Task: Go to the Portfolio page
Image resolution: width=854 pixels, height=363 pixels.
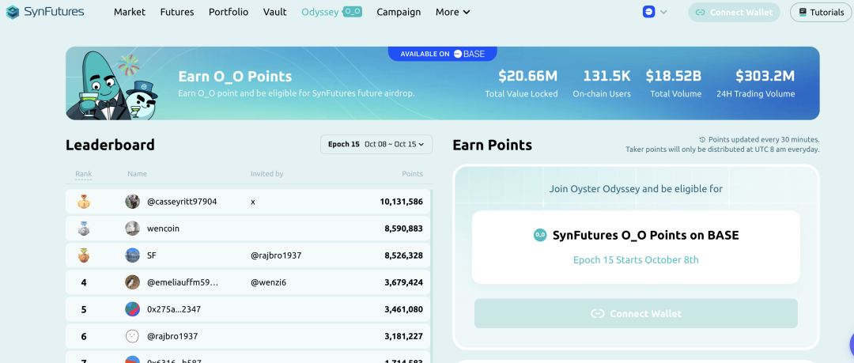Action: click(x=229, y=12)
